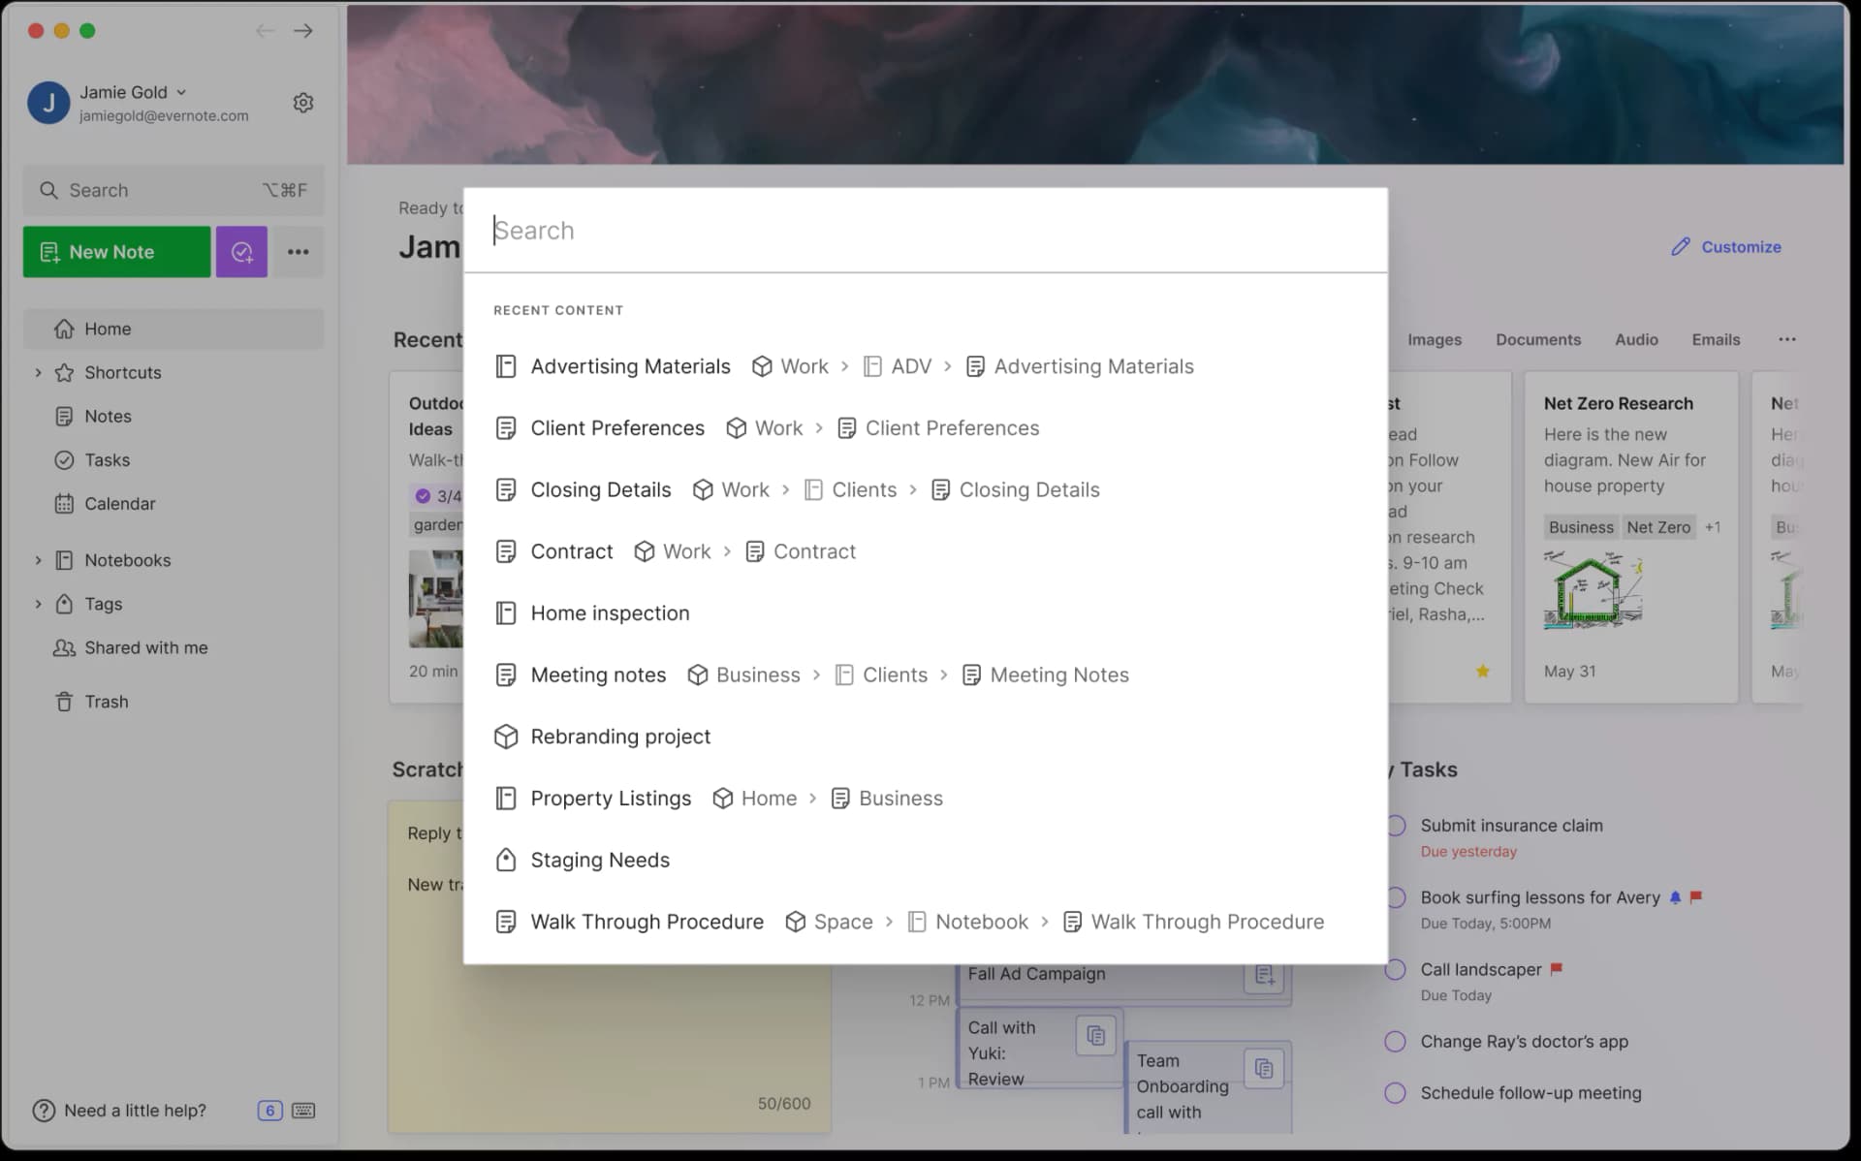Open the Calendar section in sidebar
Viewport: 1861px width, 1161px height.
(118, 503)
